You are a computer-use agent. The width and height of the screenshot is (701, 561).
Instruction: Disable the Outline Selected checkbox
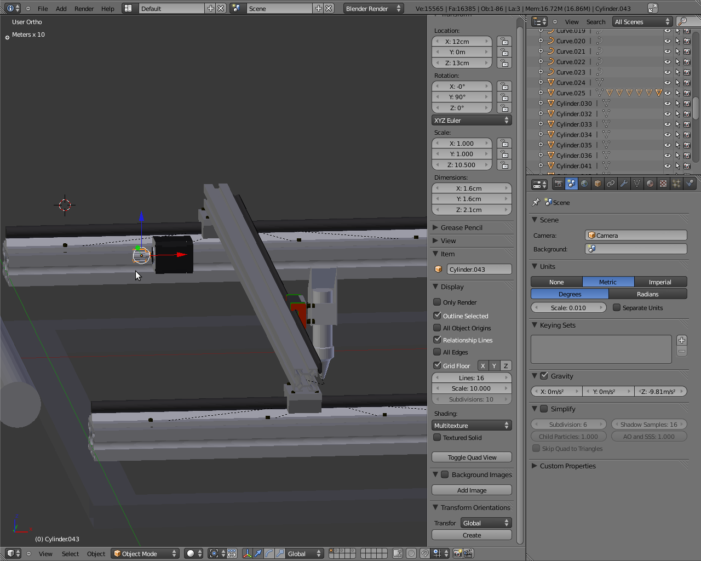coord(437,316)
